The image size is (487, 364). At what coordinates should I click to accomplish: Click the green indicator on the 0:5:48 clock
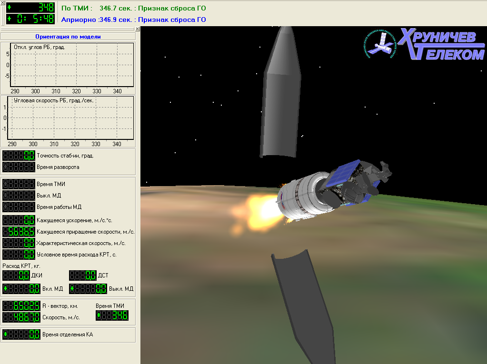pos(9,19)
